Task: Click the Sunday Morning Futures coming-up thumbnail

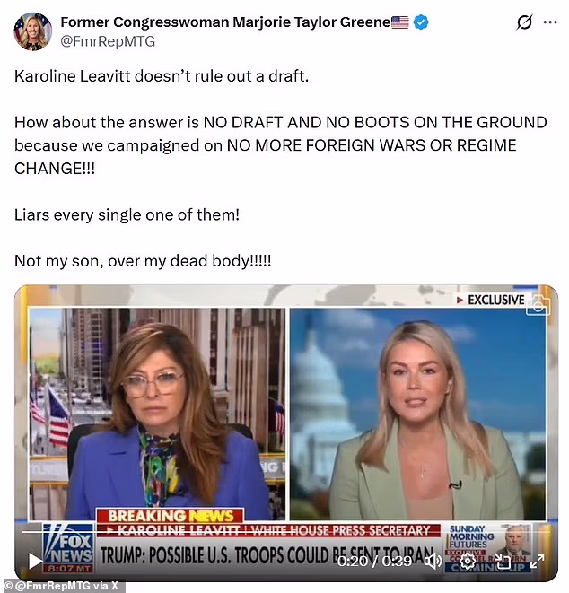Action: (491, 547)
